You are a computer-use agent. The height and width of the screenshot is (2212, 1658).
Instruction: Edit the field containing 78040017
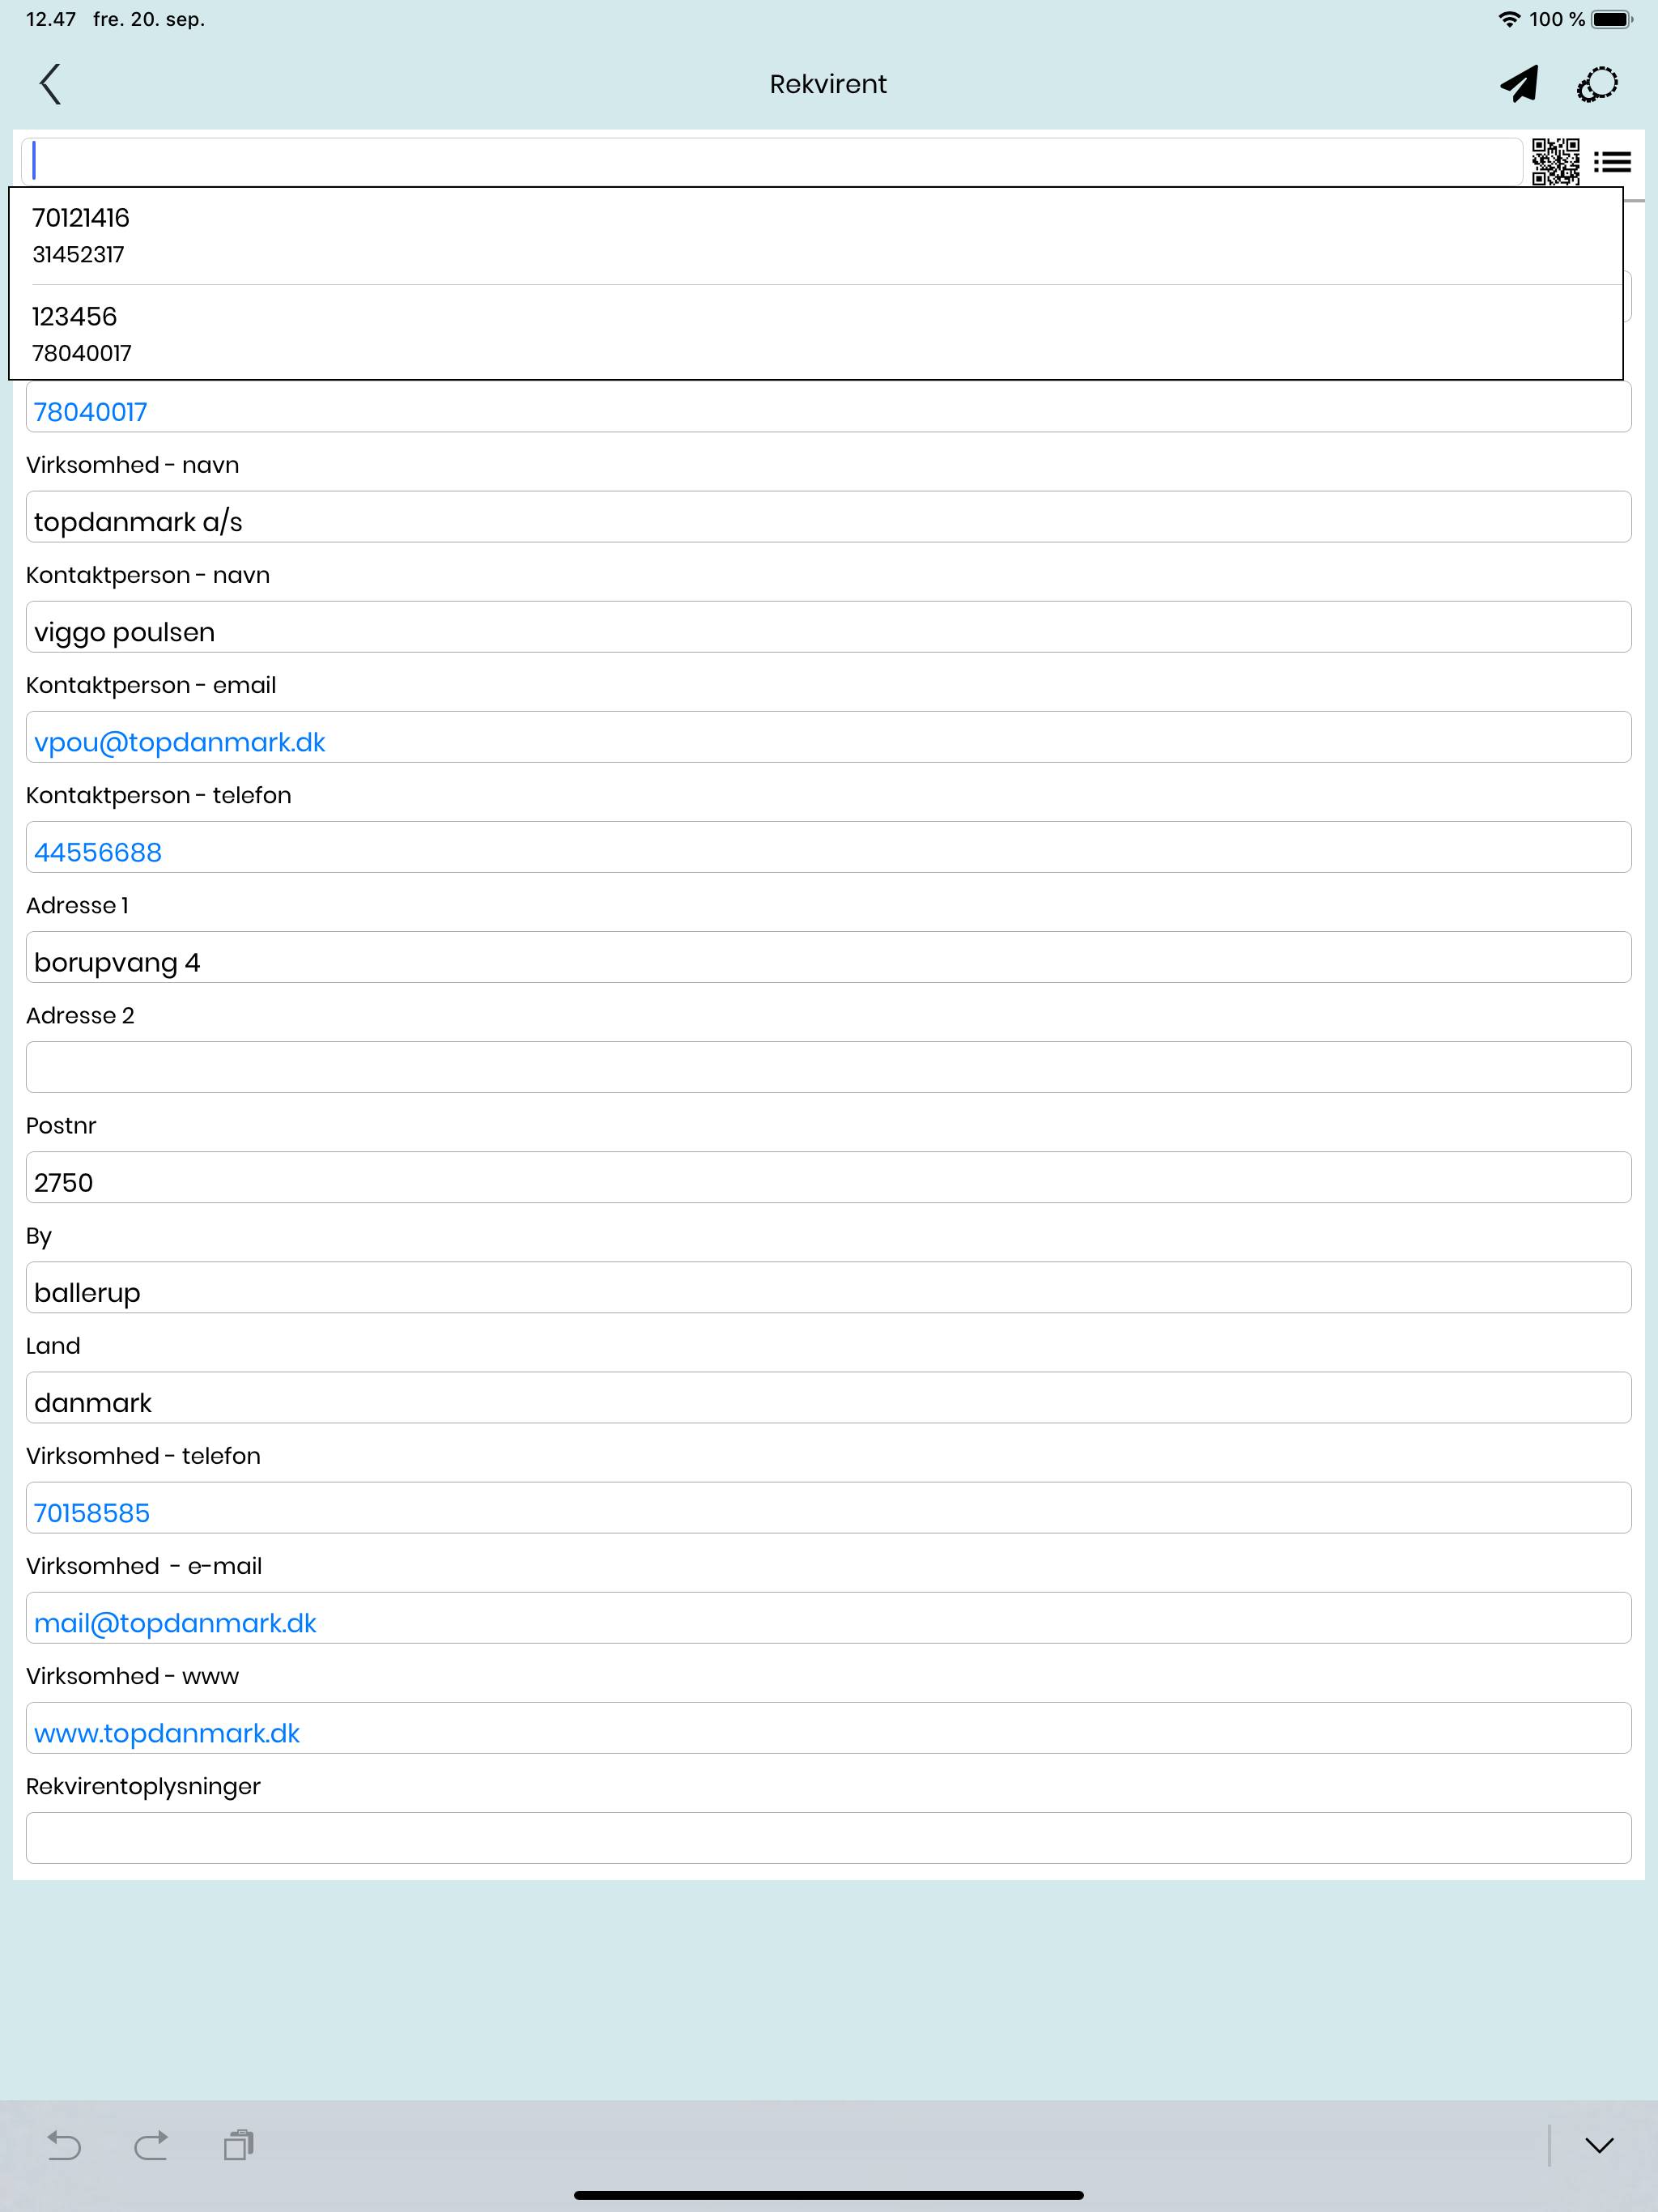[x=828, y=408]
